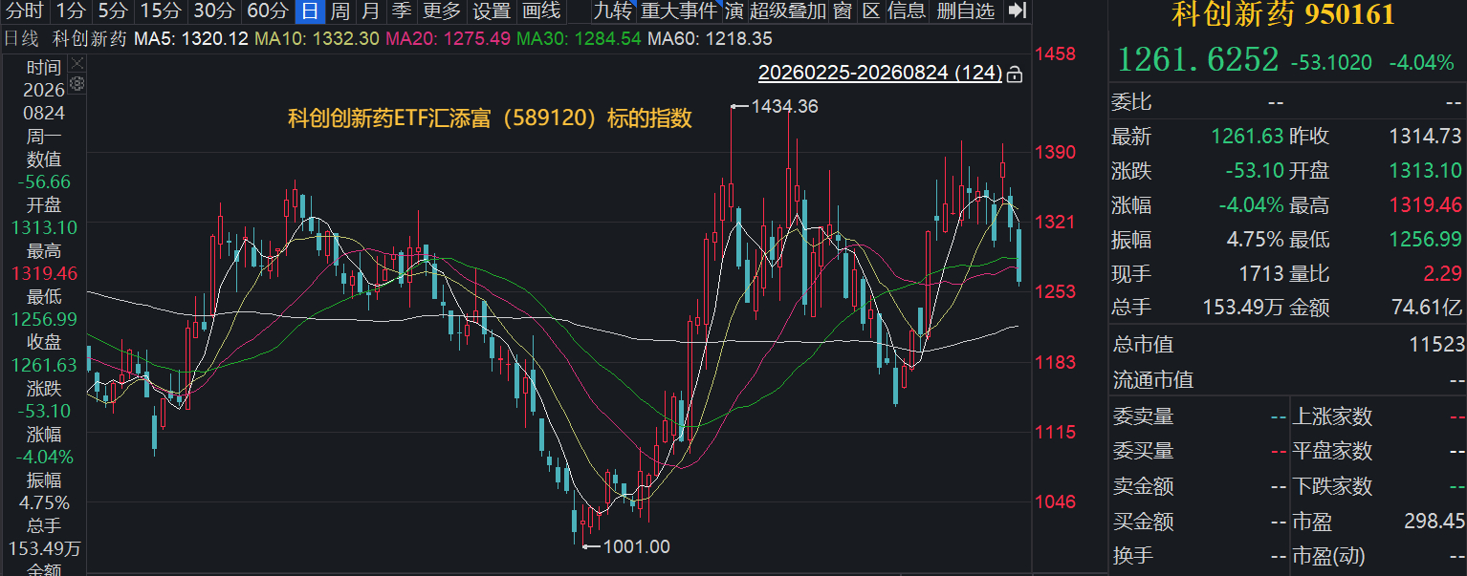Screen dimensions: 1467x576
Task: Click the ETF annotation 科创创新药ETF汇添富 text
Action: point(490,119)
